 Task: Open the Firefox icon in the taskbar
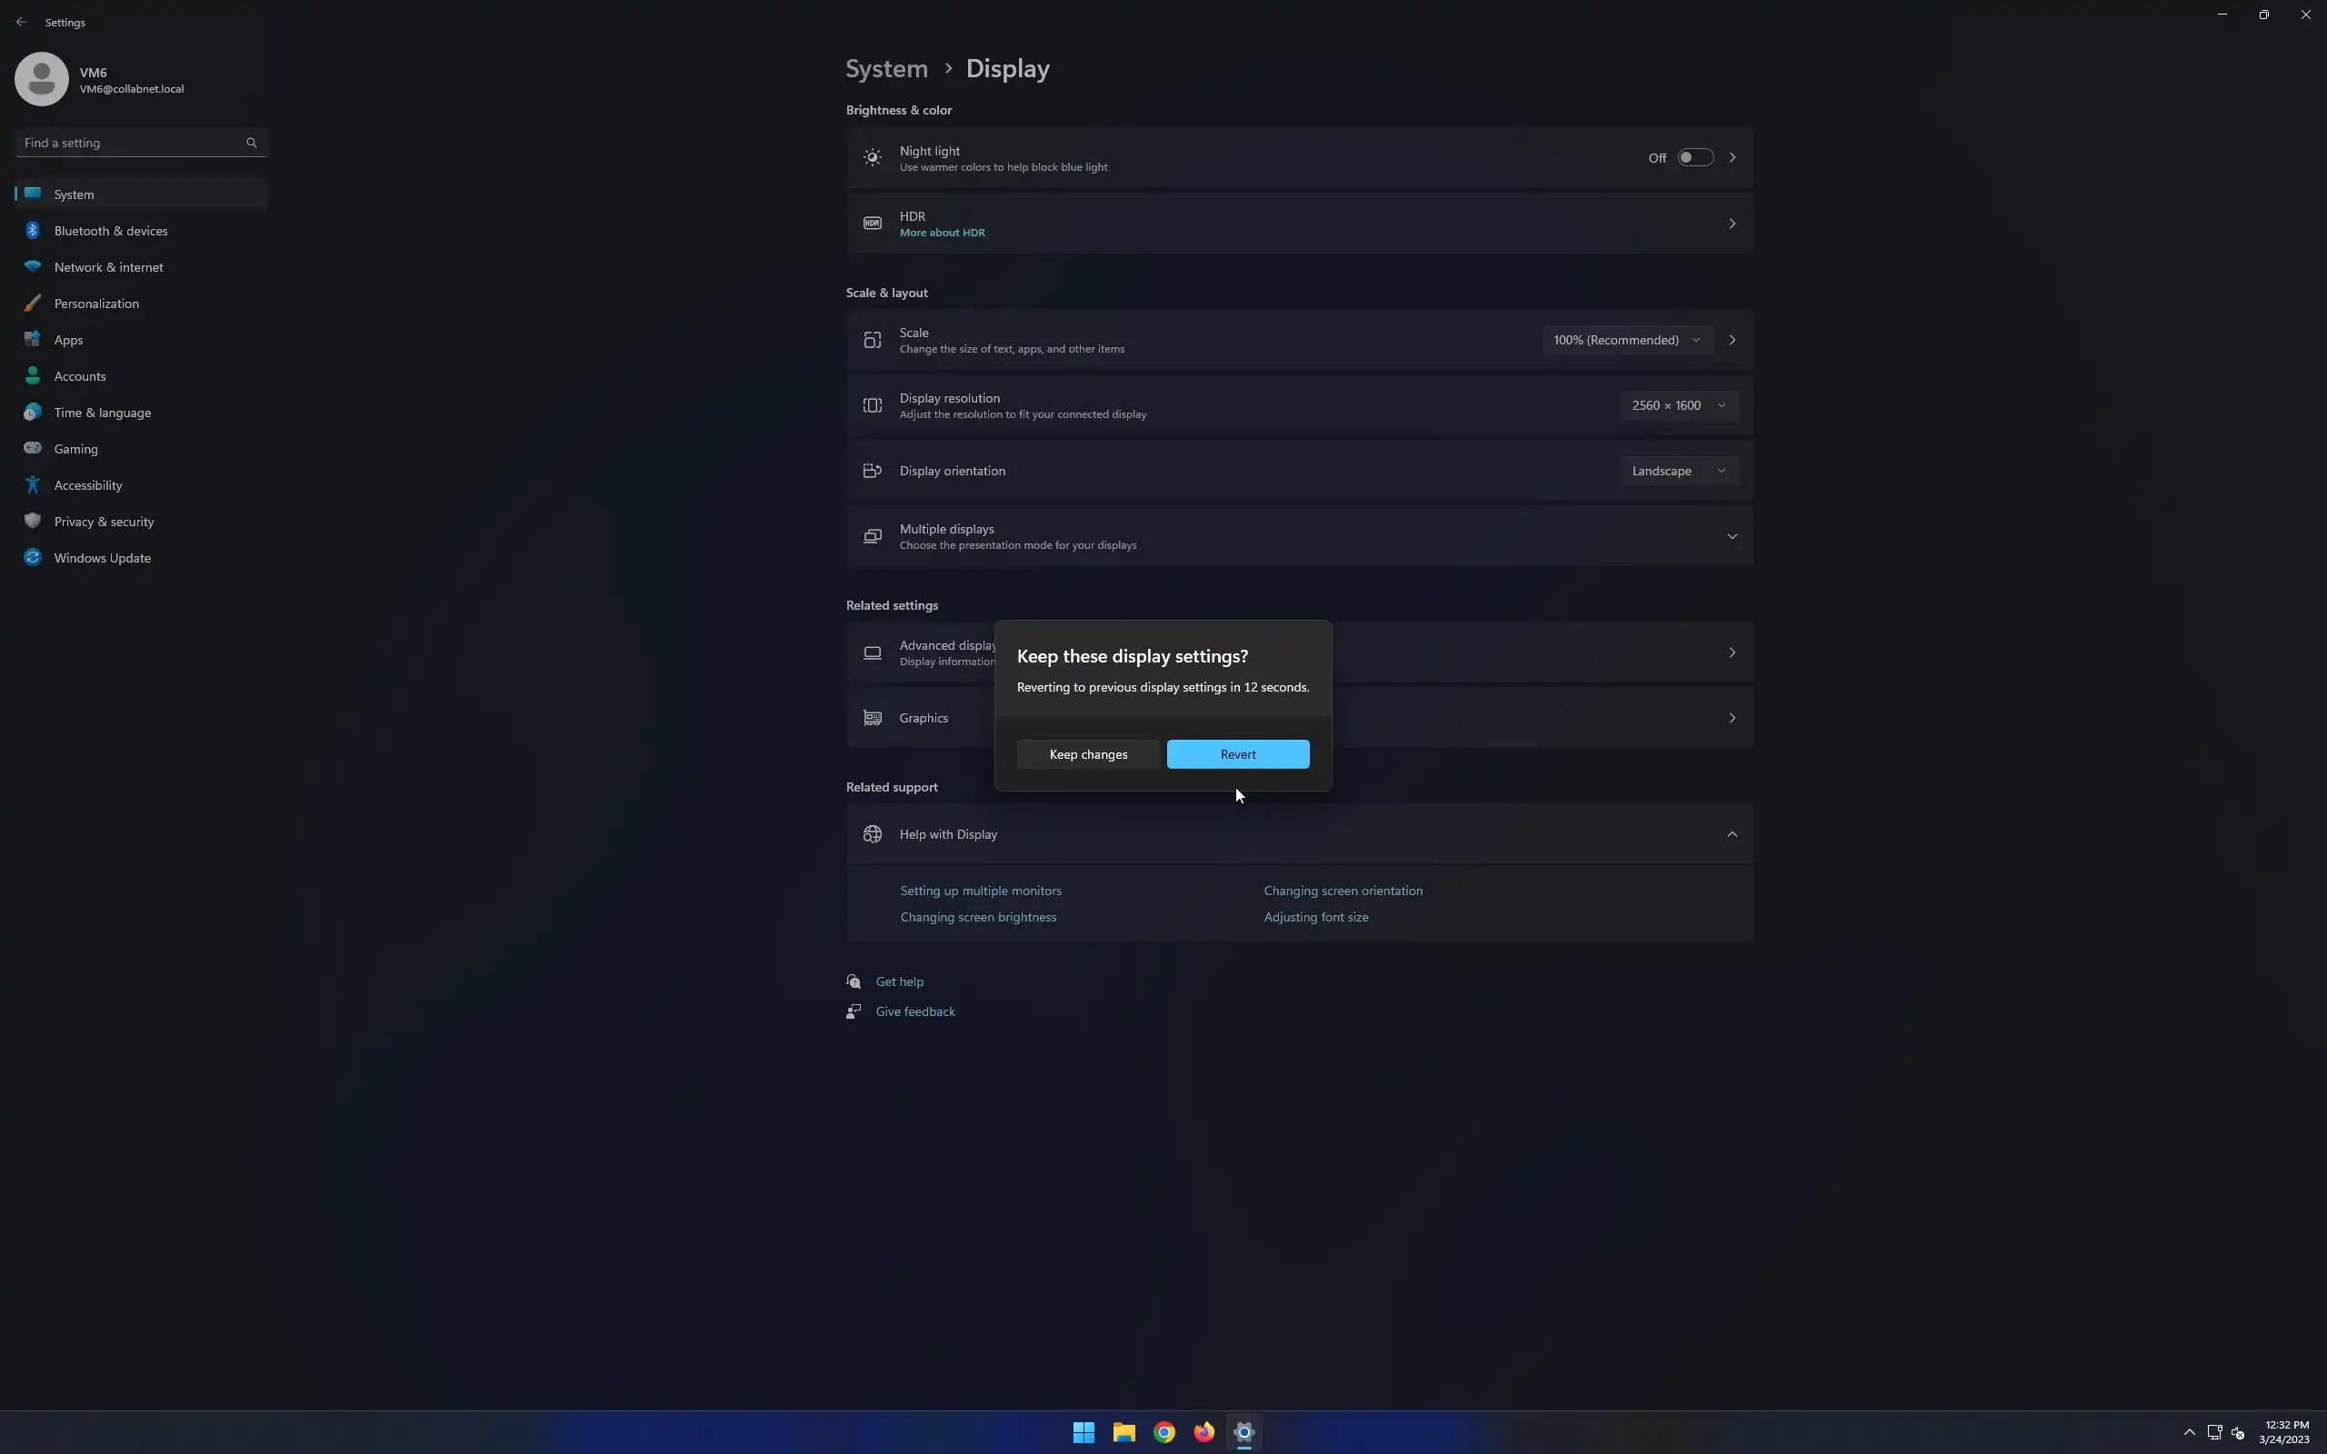click(1203, 1432)
